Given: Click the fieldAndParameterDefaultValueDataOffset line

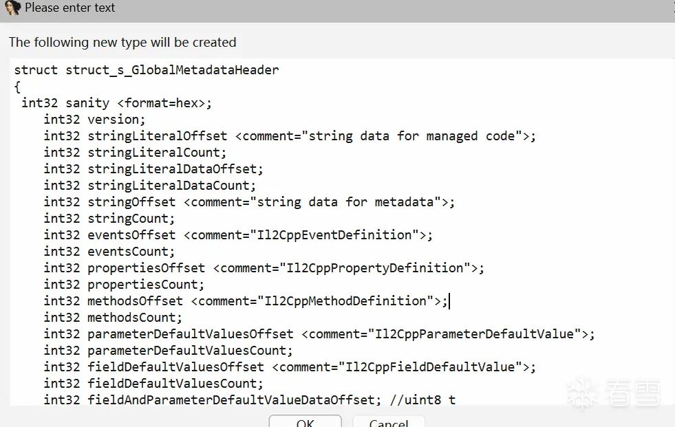Looking at the screenshot, I should 231,400.
